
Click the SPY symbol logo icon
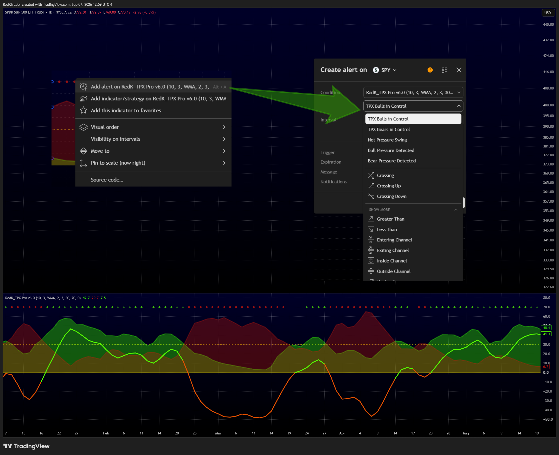tap(376, 70)
